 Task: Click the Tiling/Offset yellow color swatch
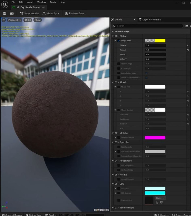(x=155, y=41)
